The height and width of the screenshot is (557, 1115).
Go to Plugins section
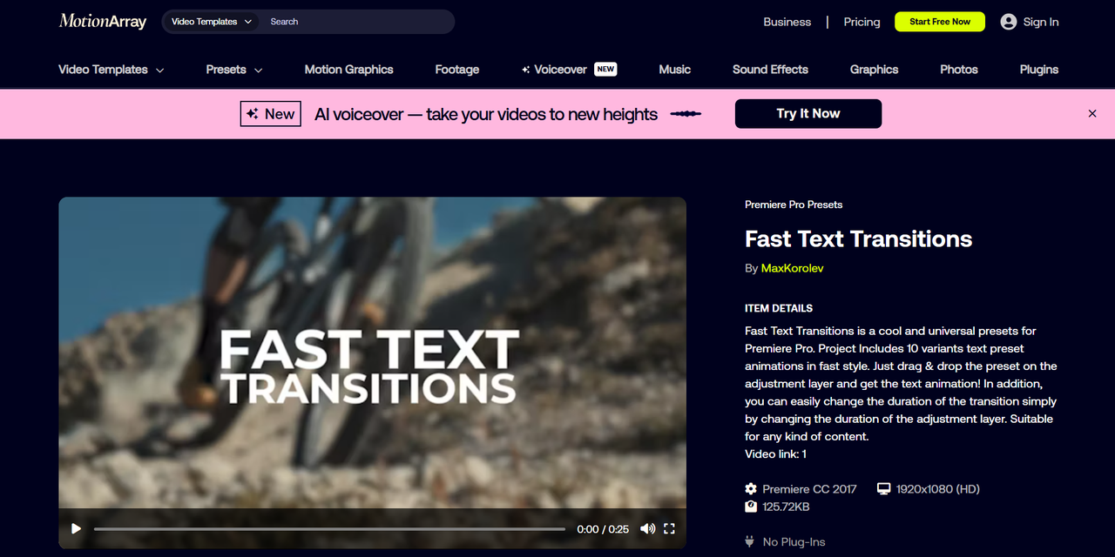click(x=1039, y=70)
